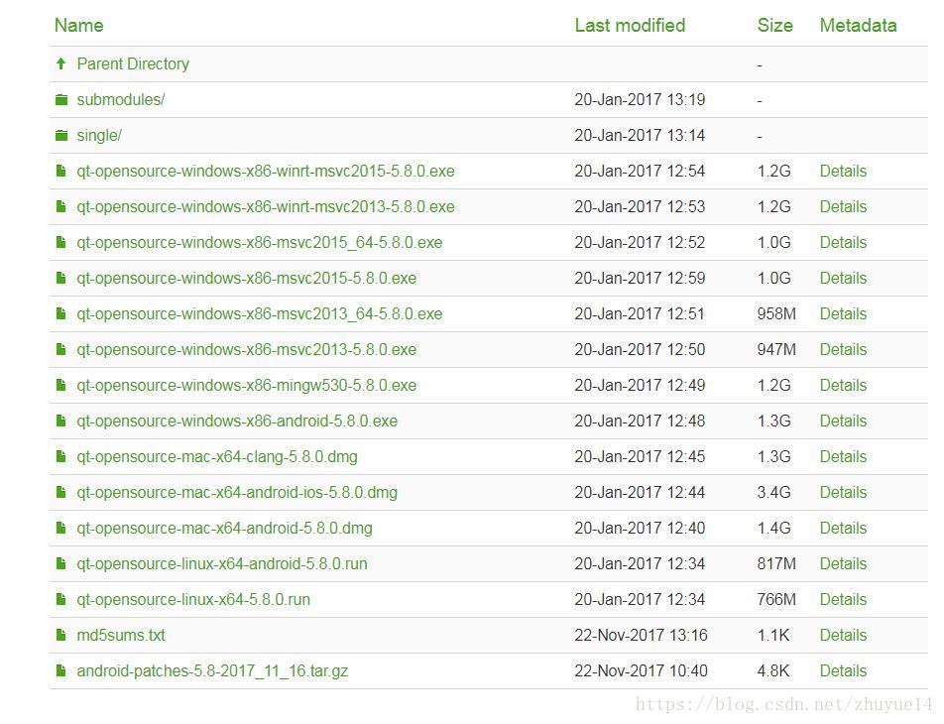
Task: Click file icon for mac-x64-android-ios dmg
Action: tap(60, 492)
